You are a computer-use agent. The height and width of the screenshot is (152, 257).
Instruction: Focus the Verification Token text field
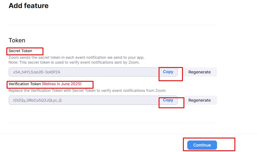[84, 100]
